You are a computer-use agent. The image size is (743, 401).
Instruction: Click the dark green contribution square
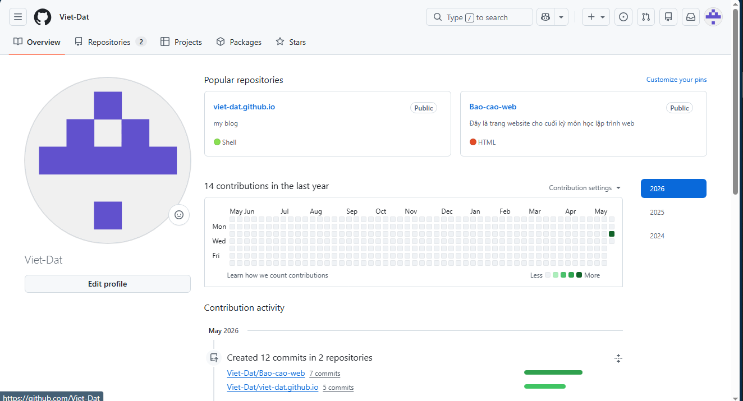[x=612, y=234]
